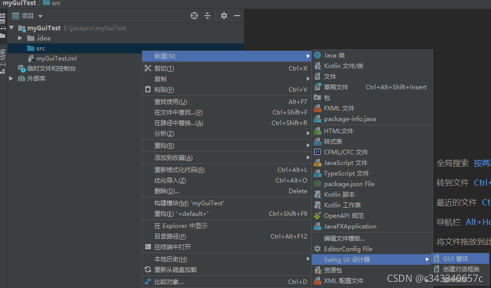
Task: Click the Kotlin 文件/类 icon
Action: point(317,66)
